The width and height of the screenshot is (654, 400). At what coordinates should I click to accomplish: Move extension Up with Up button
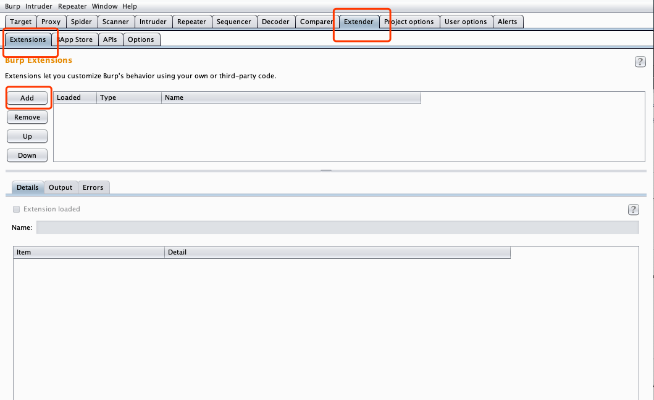[27, 136]
